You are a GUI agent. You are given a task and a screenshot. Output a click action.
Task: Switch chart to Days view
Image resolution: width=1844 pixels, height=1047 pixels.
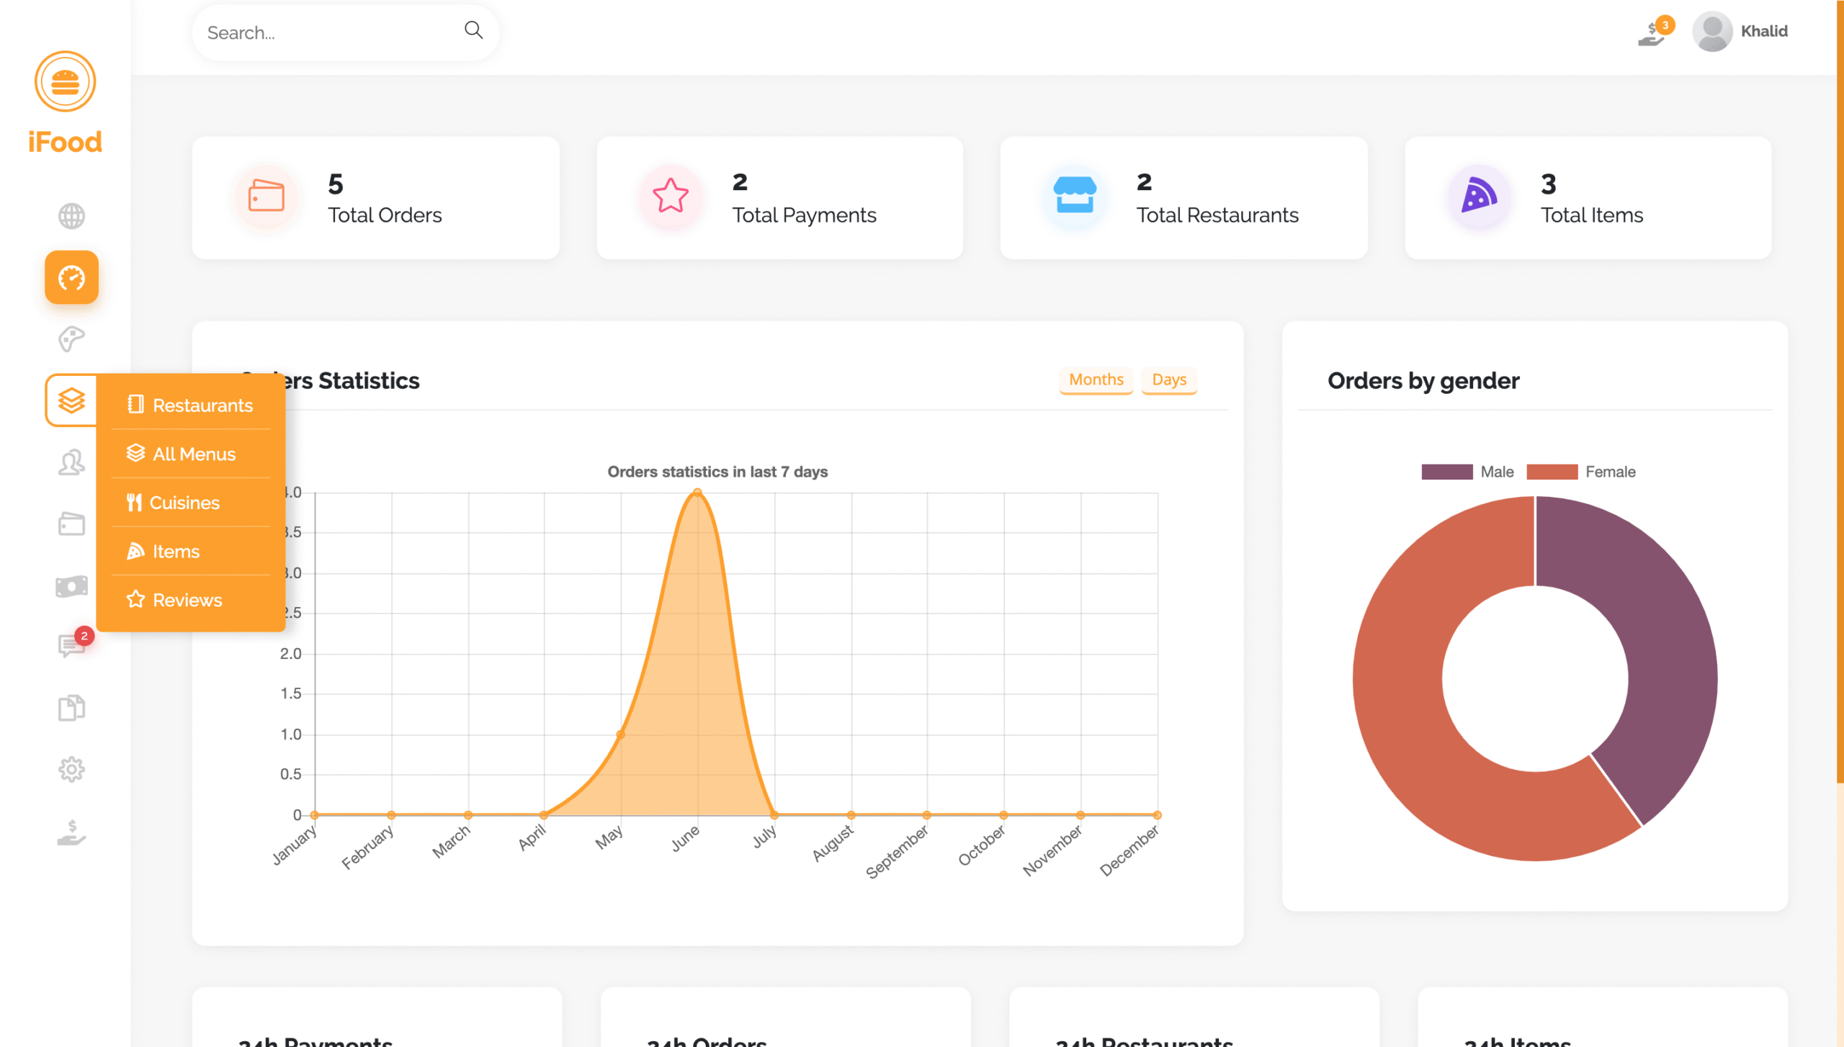(x=1168, y=379)
